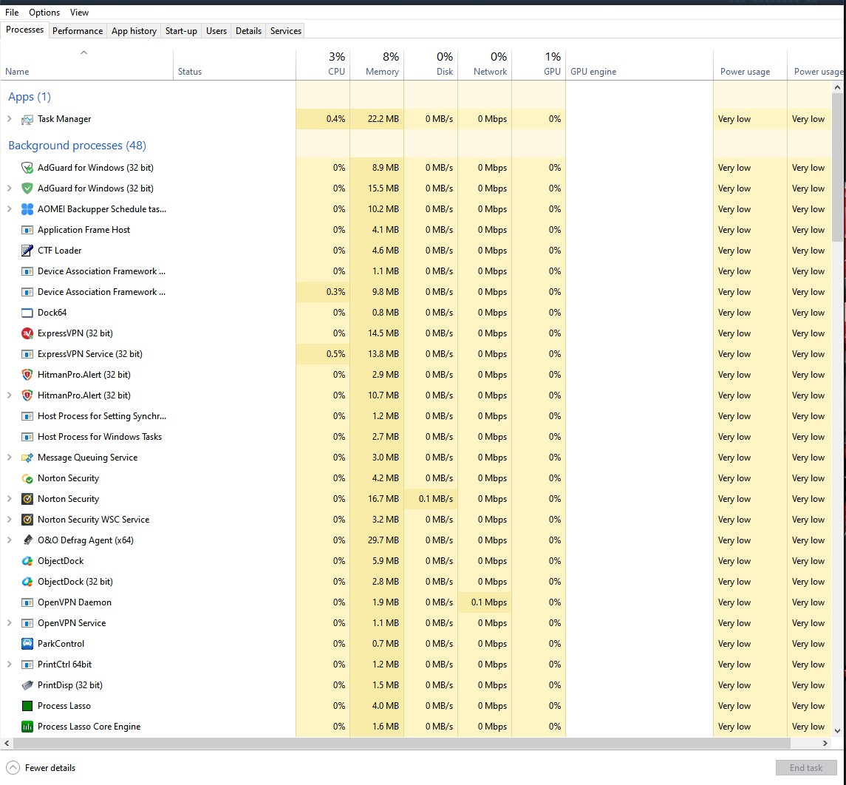
Task: Click the Message Queuing Service icon
Action: click(27, 458)
